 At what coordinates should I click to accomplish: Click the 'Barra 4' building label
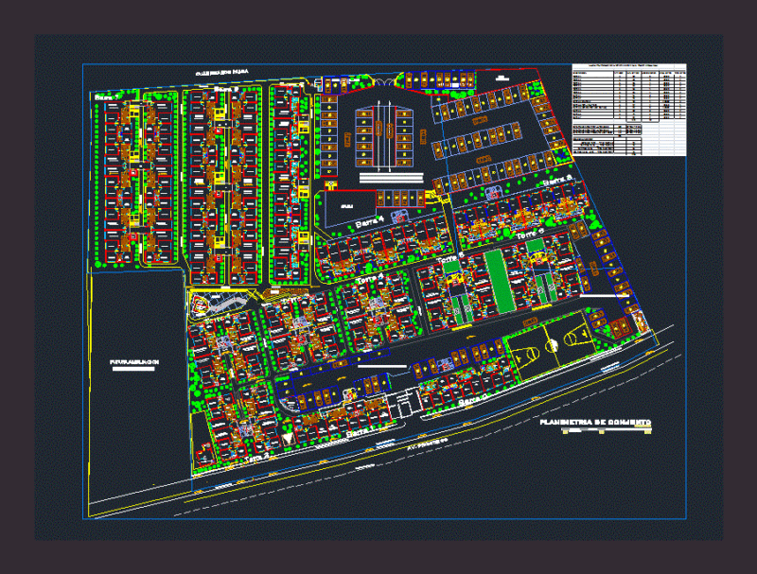[x=369, y=222]
